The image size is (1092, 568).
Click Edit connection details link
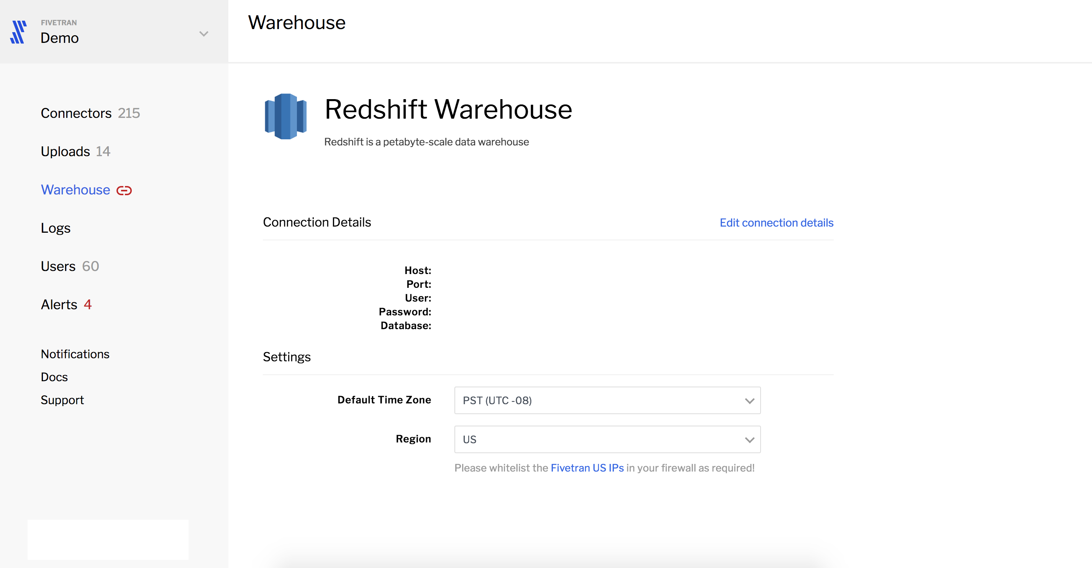[x=776, y=222]
